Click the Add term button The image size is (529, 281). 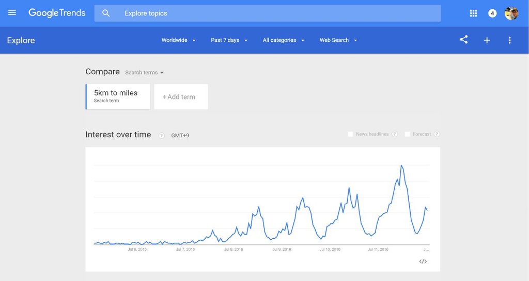point(181,96)
